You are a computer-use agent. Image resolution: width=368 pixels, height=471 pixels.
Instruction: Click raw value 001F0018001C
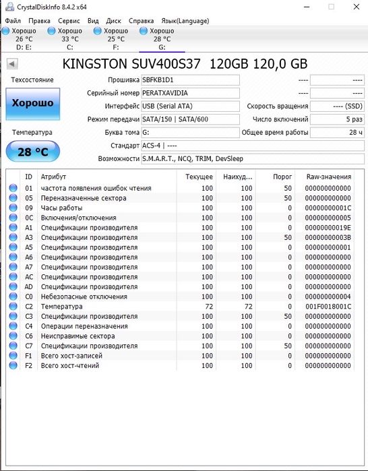coord(328,307)
